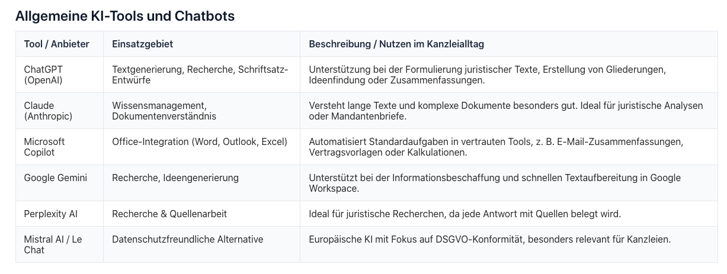Image resolution: width=727 pixels, height=274 pixels.
Task: Select the "Recherche, Ideengenerierung" cell
Action: [x=175, y=178]
